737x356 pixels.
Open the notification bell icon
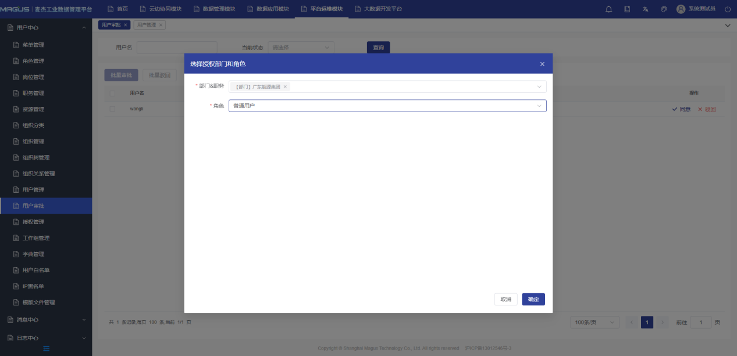pos(609,9)
